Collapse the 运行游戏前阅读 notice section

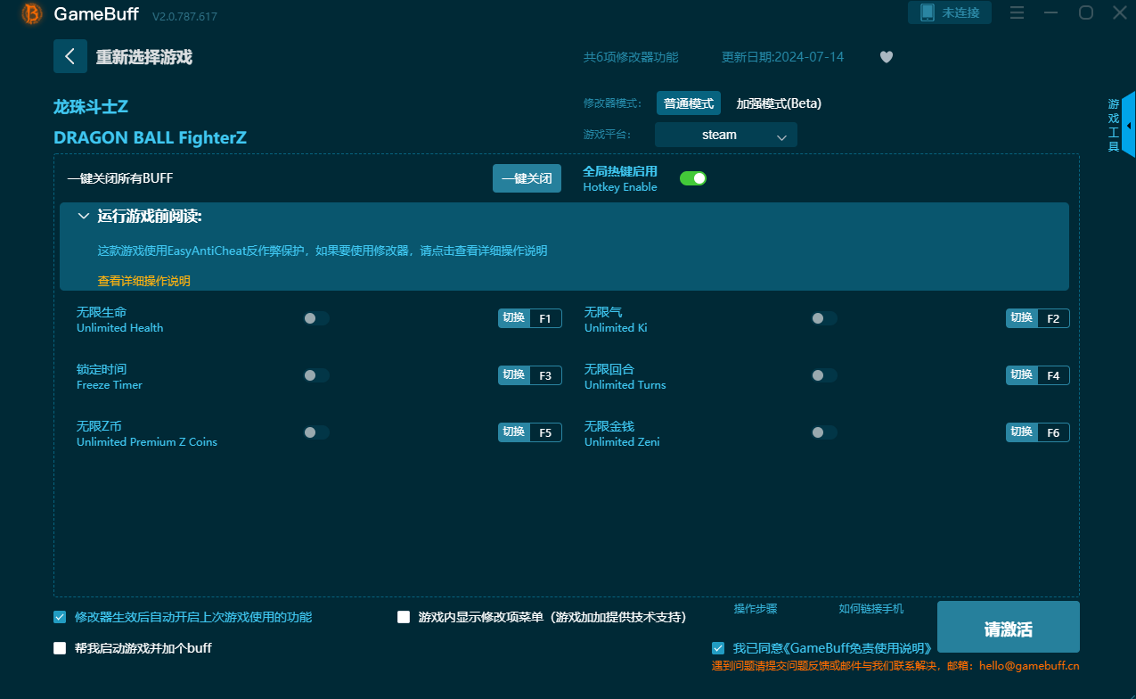83,215
